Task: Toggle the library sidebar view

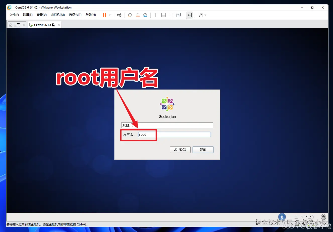Action: click(156, 15)
